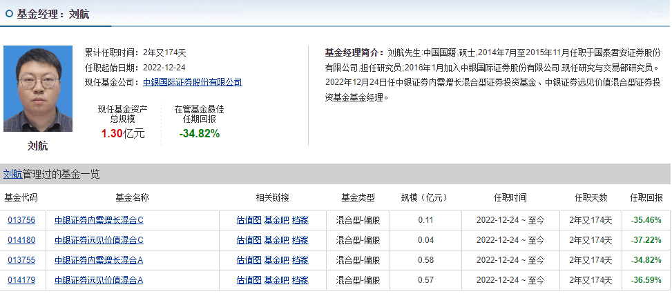Click 估值图 link for fund 013755
This screenshot has height=296, width=672.
tap(249, 260)
